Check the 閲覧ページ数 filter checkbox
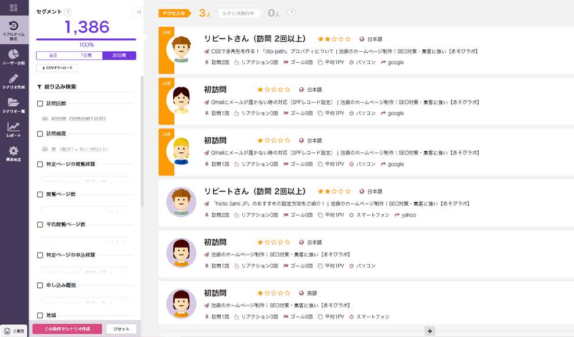Image resolution: width=574 pixels, height=337 pixels. (x=40, y=194)
